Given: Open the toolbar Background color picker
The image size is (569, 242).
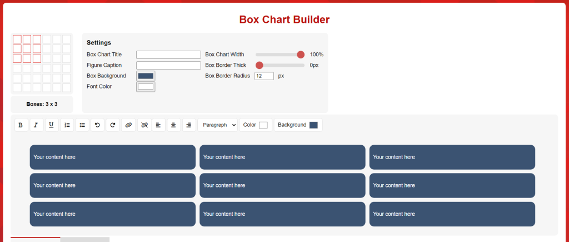Looking at the screenshot, I should click(x=313, y=125).
